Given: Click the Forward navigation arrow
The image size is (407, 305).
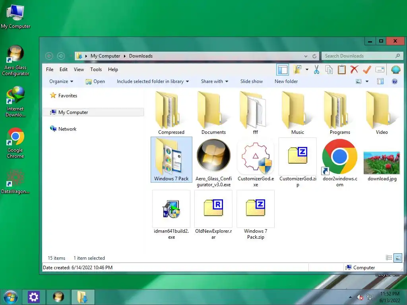Looking at the screenshot, I should click(x=61, y=56).
